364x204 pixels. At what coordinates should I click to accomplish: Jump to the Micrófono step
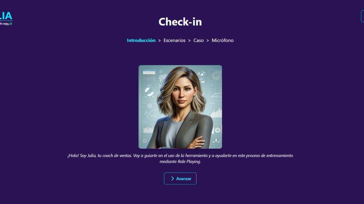point(223,40)
